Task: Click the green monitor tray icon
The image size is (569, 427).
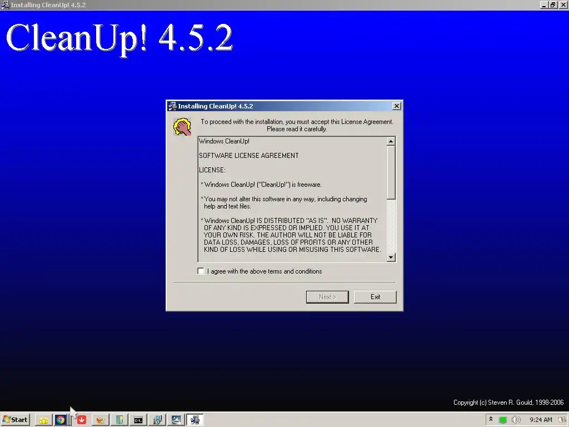Action: click(x=502, y=420)
